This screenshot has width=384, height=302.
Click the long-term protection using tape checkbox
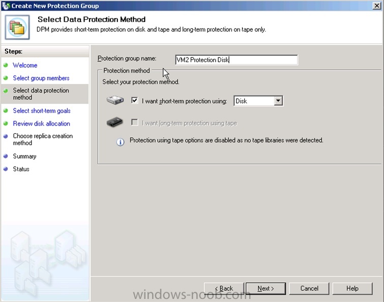[x=134, y=122]
